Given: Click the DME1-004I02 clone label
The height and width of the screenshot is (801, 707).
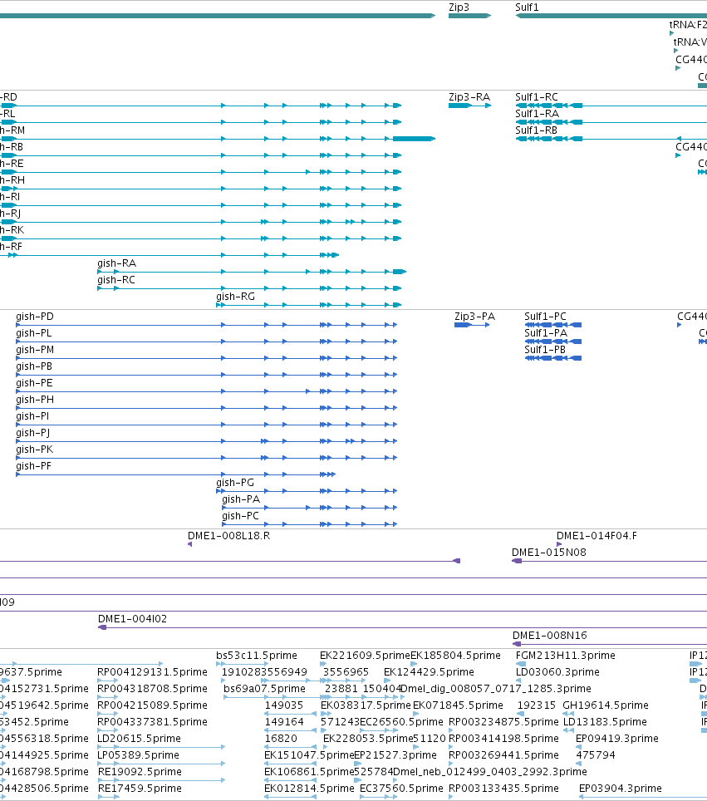Looking at the screenshot, I should pyautogui.click(x=132, y=619).
